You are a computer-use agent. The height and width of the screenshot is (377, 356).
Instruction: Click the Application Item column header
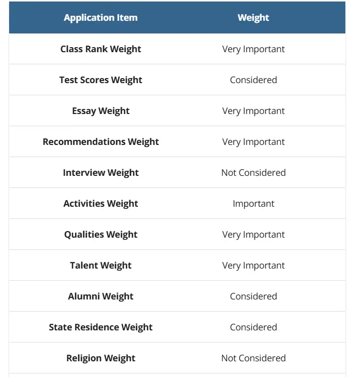click(100, 18)
